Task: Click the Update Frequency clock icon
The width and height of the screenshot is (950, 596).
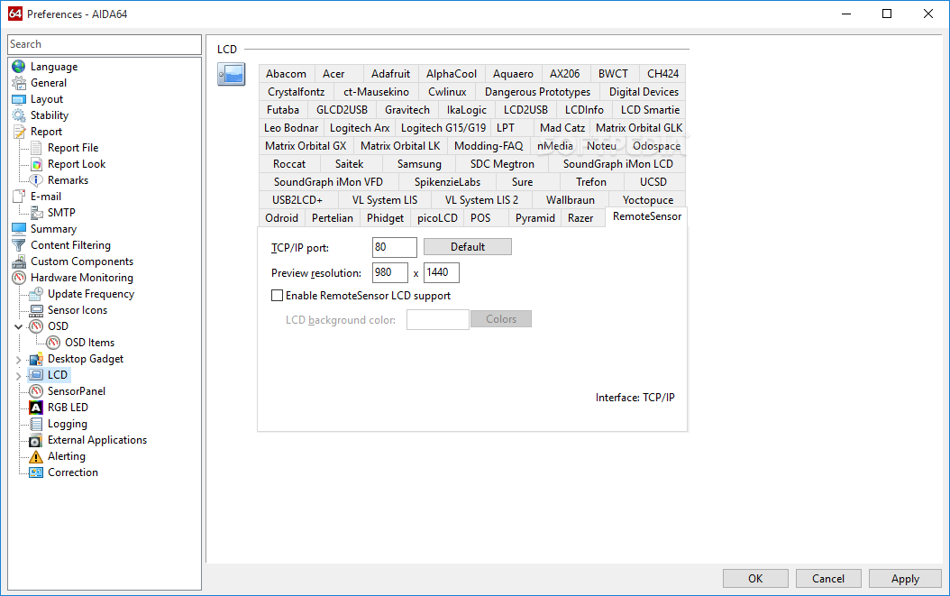Action: click(x=36, y=294)
